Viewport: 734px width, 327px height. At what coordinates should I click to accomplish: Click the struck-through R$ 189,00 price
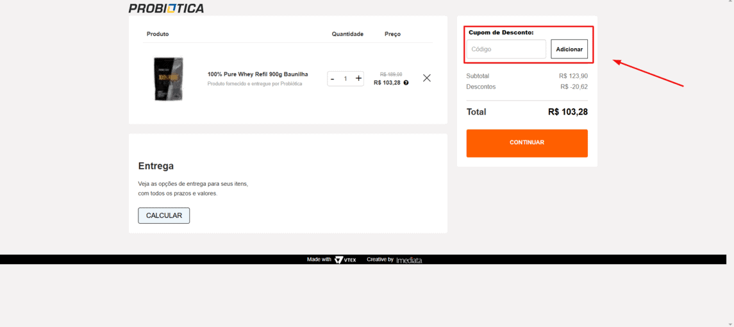point(391,74)
